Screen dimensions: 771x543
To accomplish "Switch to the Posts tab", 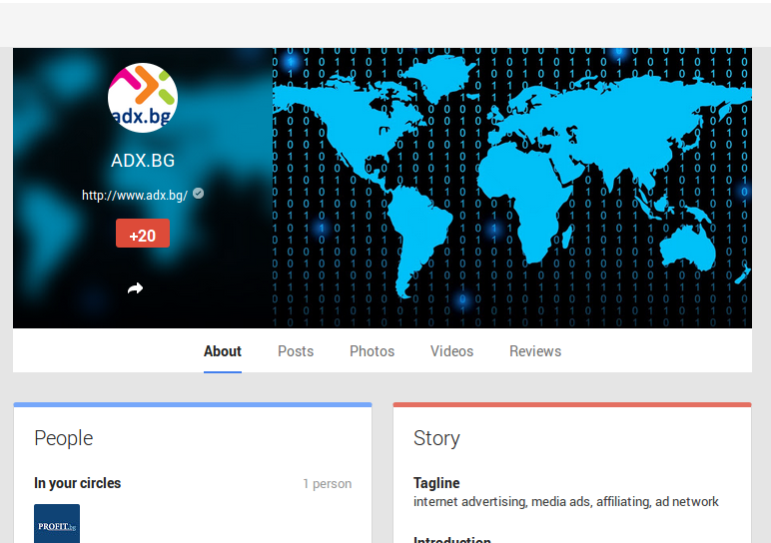I will click(296, 351).
